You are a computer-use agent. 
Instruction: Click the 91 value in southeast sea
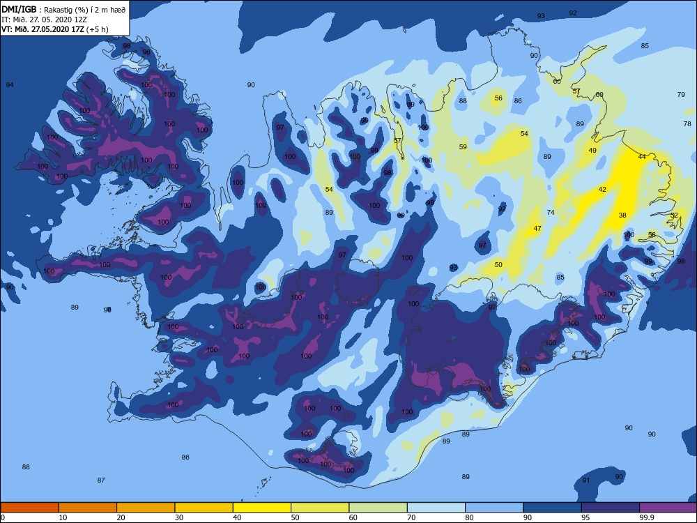pos(586,480)
